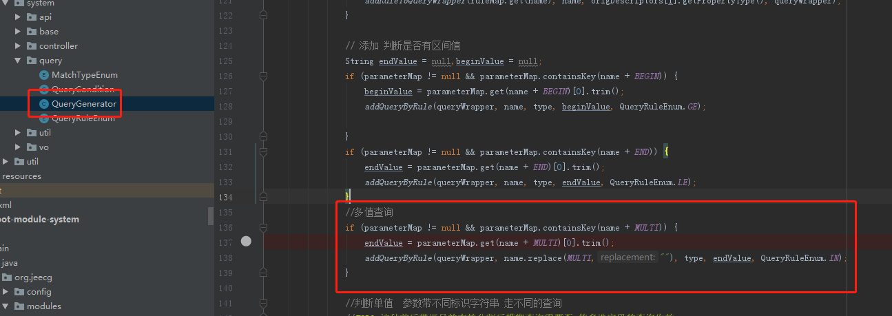Click line number 134 in the gutter
This screenshot has width=892, height=316.
(x=226, y=197)
